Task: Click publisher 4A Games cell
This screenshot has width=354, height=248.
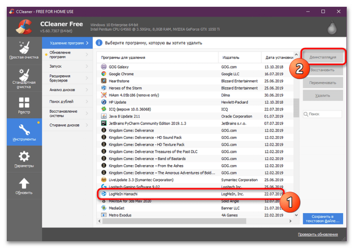Action: [229, 215]
